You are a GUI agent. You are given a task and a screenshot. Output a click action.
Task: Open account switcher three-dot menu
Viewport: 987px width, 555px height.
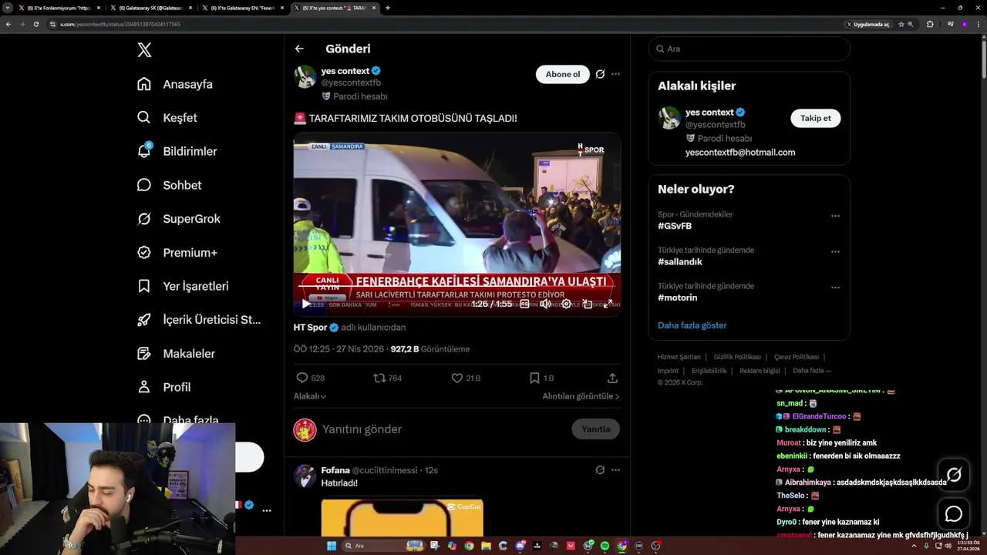[x=266, y=510]
